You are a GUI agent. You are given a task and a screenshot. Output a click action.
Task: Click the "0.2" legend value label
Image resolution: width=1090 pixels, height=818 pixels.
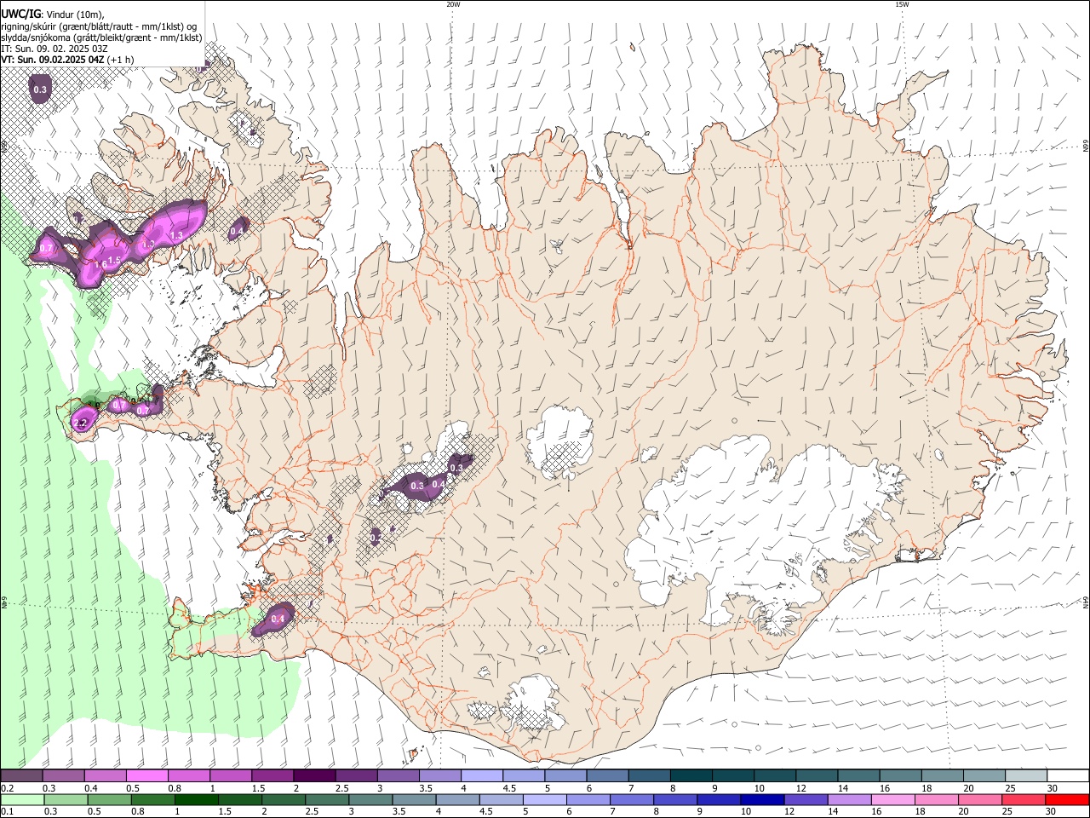point(7,788)
